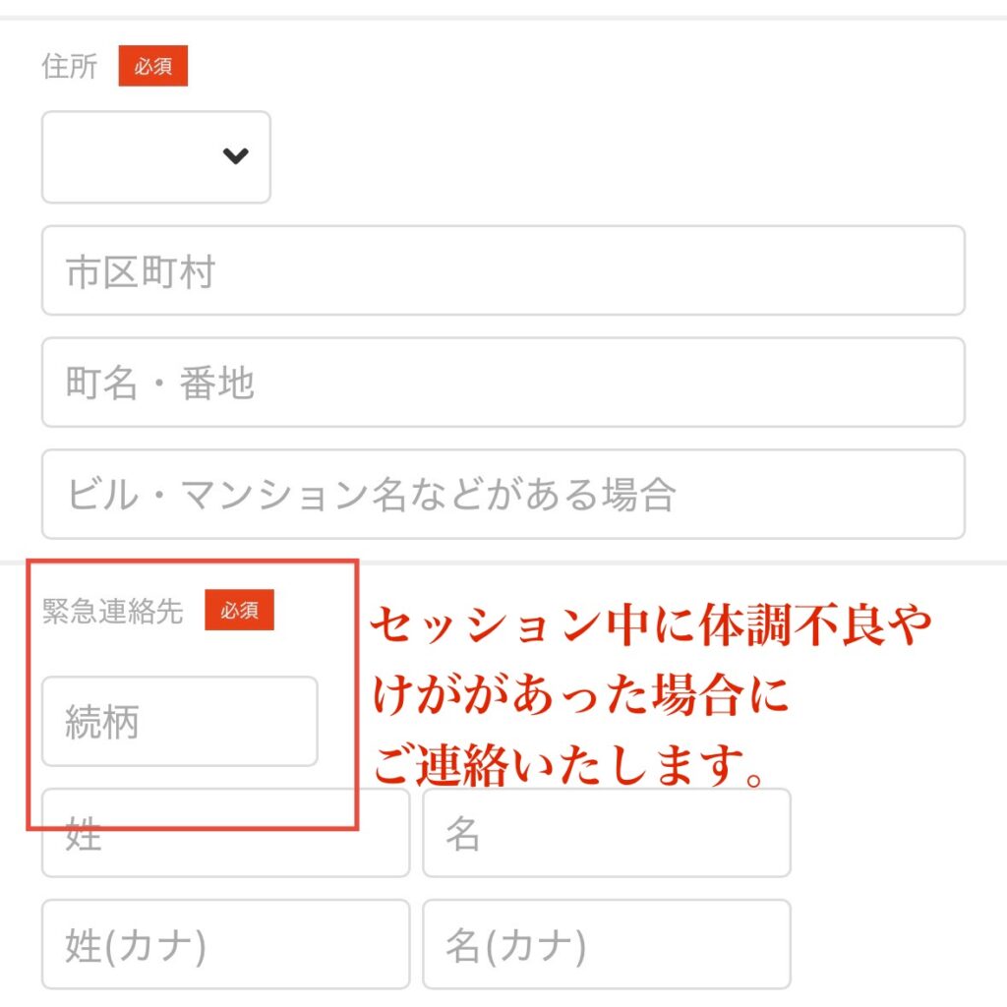1007x1007 pixels.
Task: Click the 緊急連絡先 section label
Action: (112, 610)
